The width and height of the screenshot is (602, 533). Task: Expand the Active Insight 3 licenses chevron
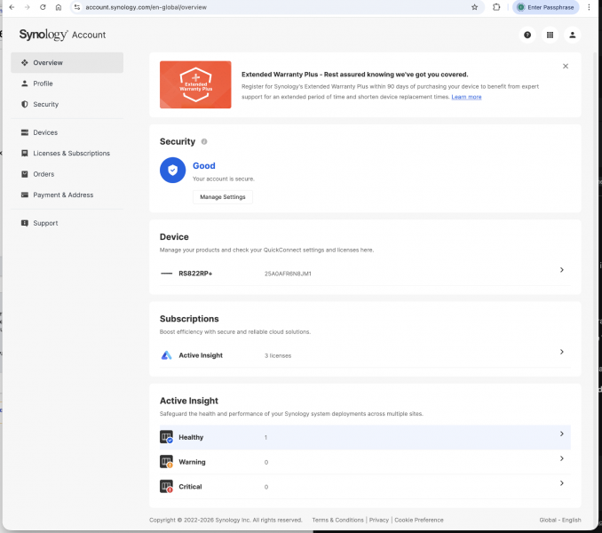pos(562,352)
